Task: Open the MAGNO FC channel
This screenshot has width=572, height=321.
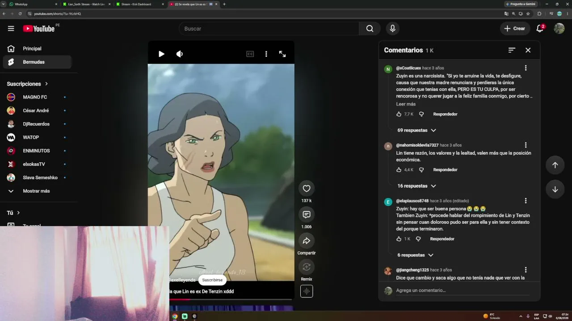Action: click(36, 97)
